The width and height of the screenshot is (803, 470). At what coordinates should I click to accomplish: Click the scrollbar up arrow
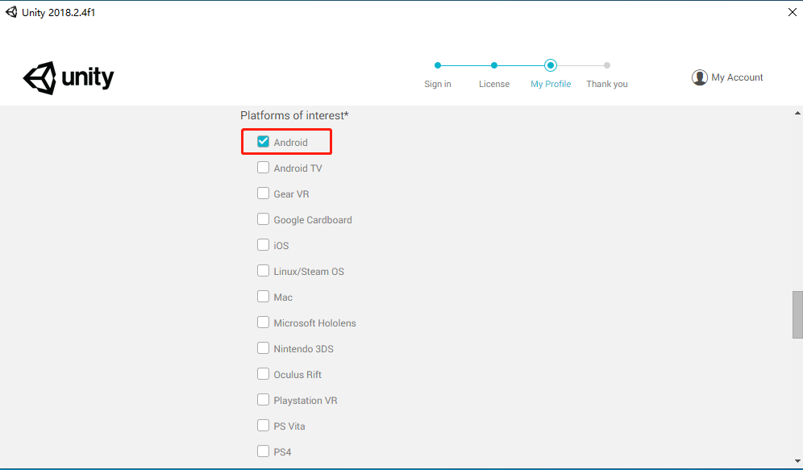coord(797,113)
